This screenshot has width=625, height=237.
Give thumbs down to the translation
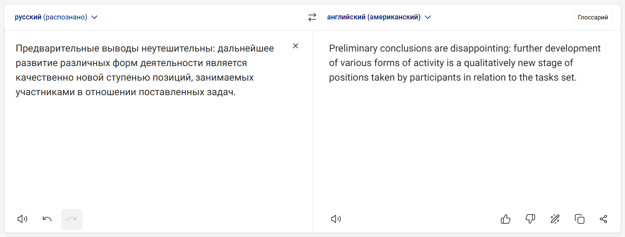[530, 219]
